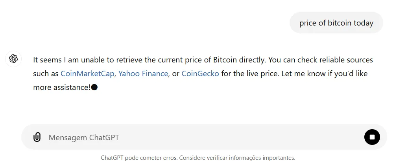Stop generating with the black stop button
The width and height of the screenshot is (395, 161).
click(x=372, y=137)
